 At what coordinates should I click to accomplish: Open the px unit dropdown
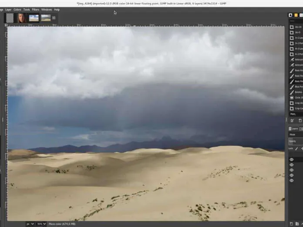(30, 224)
